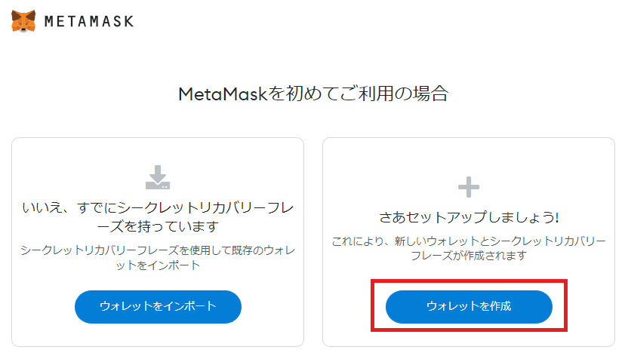
Task: Click the ーズを持っています heading line
Action: tap(158, 226)
